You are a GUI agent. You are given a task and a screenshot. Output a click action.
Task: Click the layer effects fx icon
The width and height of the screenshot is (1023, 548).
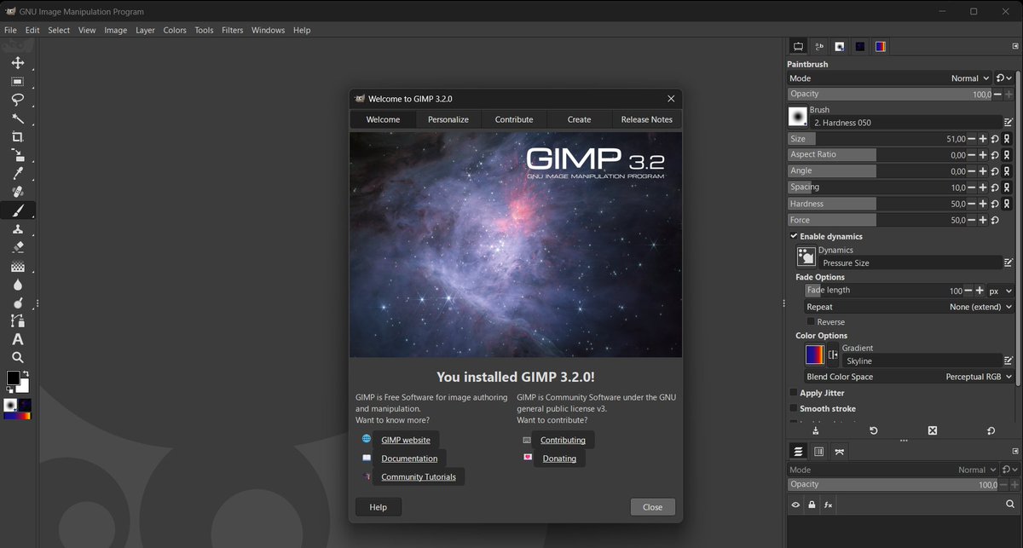[828, 505]
